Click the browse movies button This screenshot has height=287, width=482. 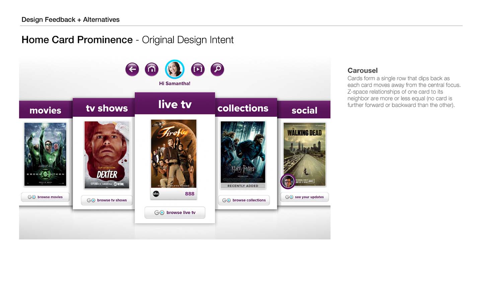pyautogui.click(x=45, y=197)
